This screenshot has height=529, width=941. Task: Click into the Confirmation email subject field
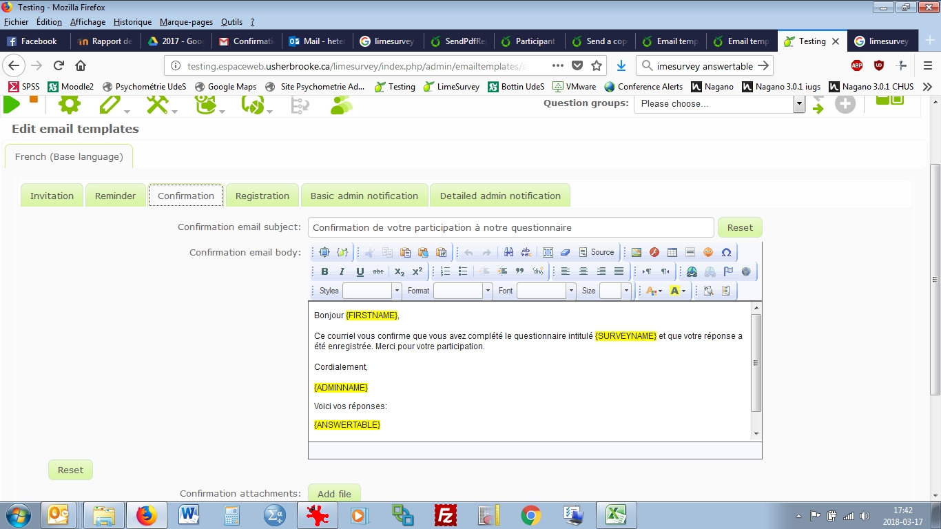coord(510,228)
